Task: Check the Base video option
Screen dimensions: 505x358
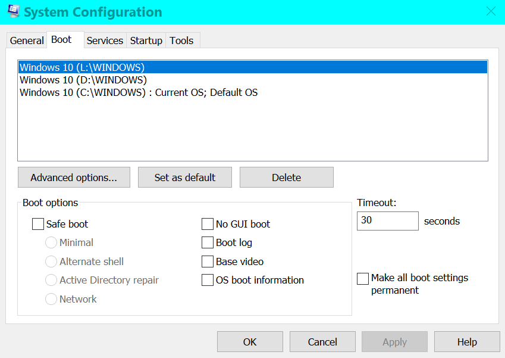Action: pos(208,262)
